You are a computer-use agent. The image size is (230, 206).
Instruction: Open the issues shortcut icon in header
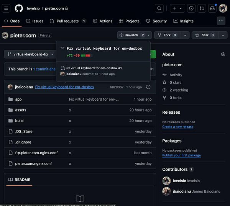[x=191, y=8]
